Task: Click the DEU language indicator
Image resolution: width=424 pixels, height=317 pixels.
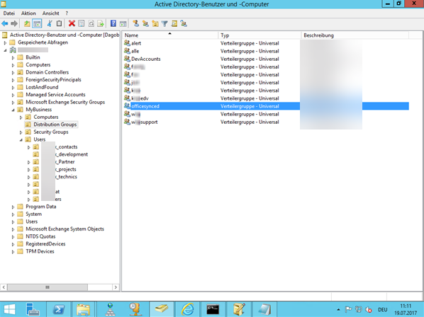Action: click(x=382, y=310)
